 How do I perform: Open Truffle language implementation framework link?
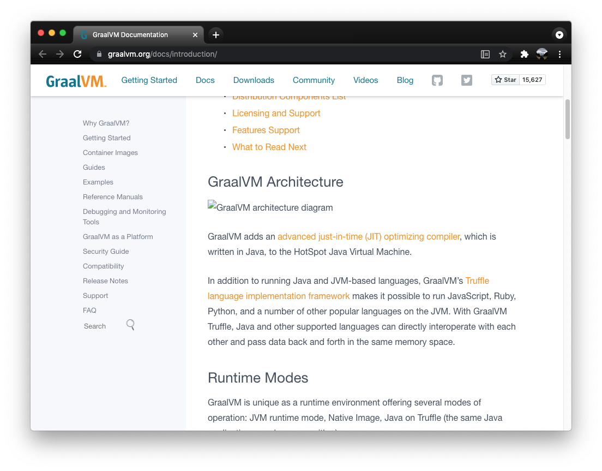pos(279,296)
